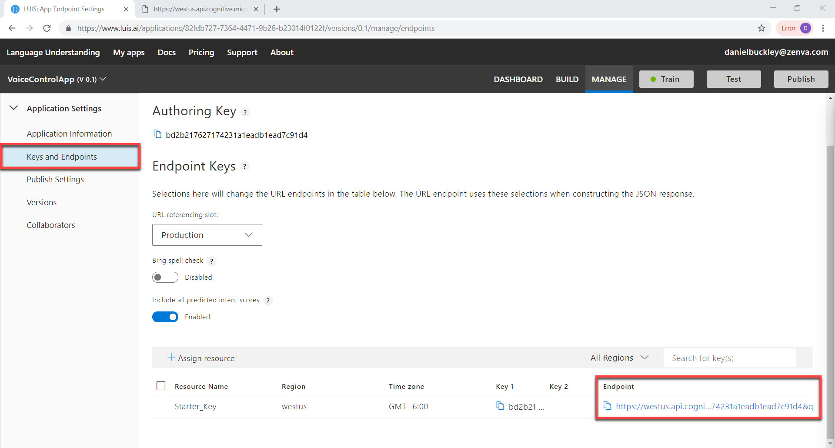Click the Publish button
The width and height of the screenshot is (835, 448).
801,79
